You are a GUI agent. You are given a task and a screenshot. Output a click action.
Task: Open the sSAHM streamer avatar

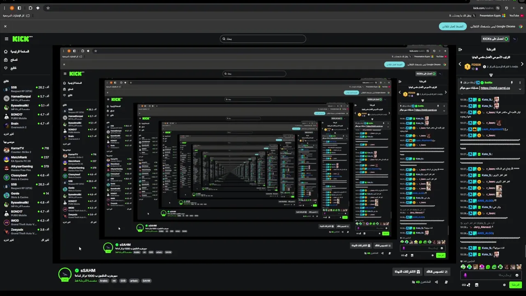pyautogui.click(x=65, y=274)
